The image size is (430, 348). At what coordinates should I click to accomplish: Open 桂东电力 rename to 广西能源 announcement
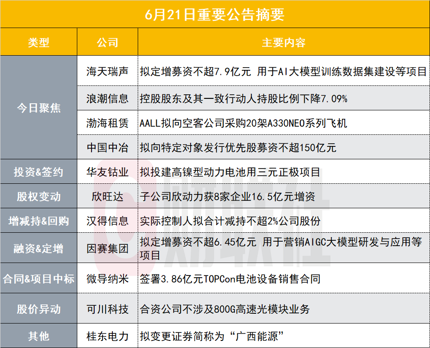pos(212,336)
